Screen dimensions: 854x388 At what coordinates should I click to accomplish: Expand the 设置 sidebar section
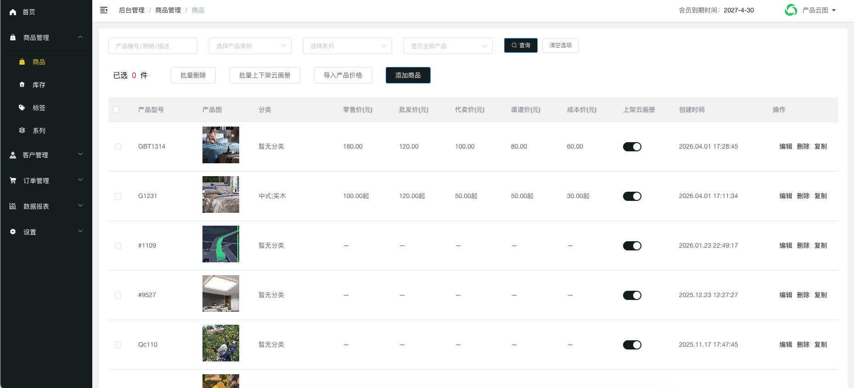click(80, 232)
